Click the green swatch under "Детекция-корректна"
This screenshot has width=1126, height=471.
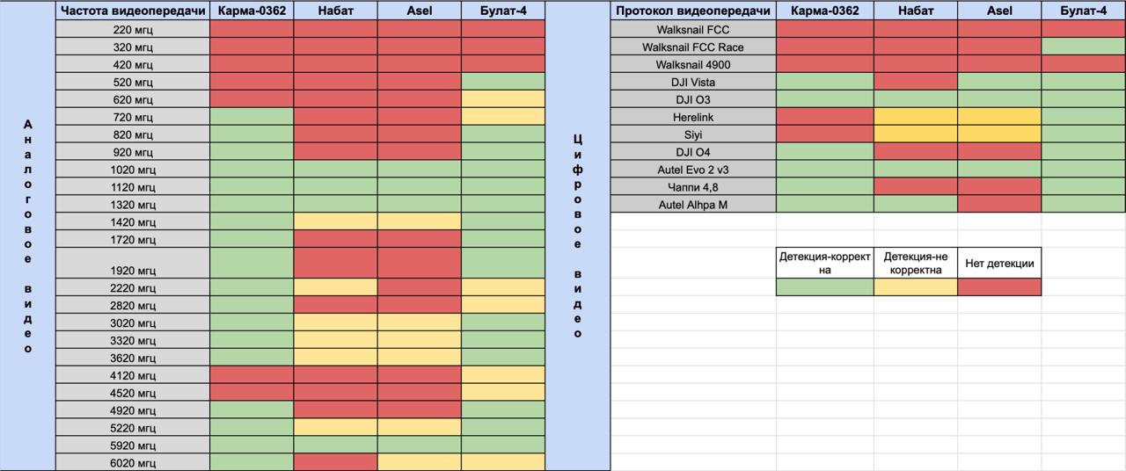coord(824,286)
